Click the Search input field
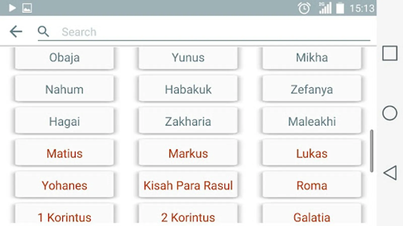Viewport: 403px width, 226px height. (x=204, y=32)
